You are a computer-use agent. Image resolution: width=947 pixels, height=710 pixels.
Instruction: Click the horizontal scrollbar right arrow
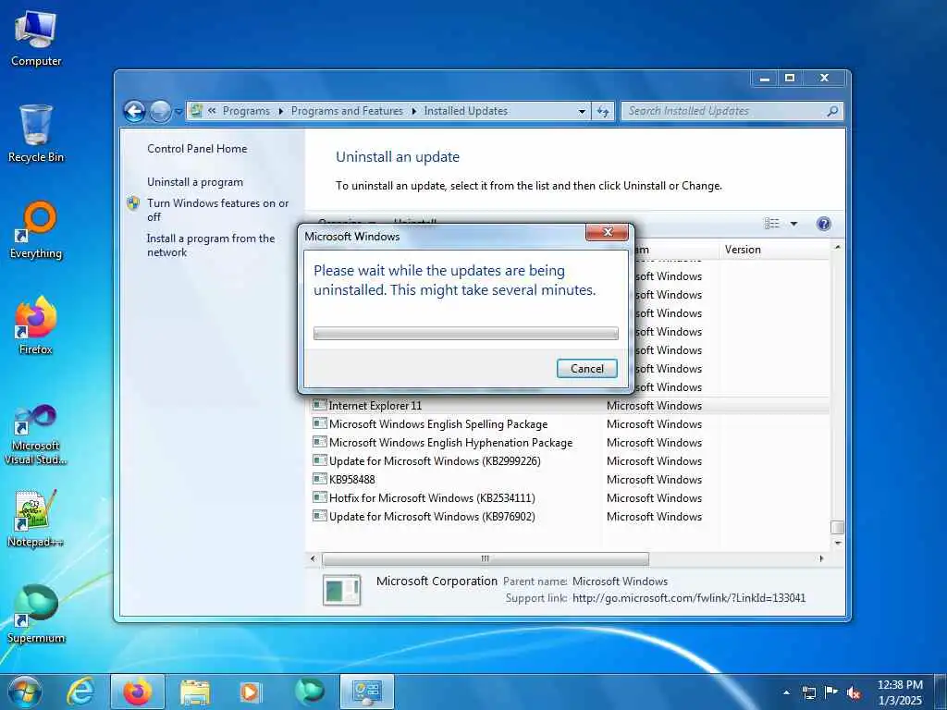click(821, 558)
